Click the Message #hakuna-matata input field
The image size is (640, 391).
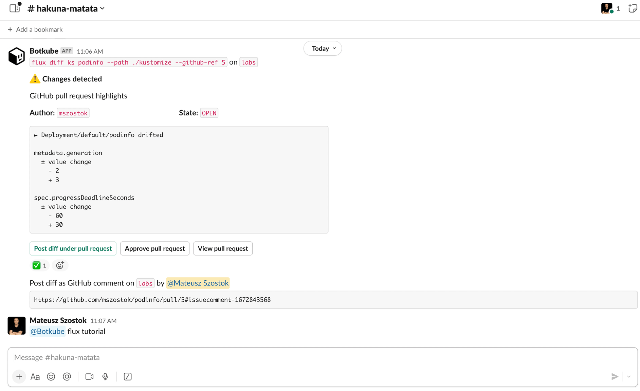pyautogui.click(x=306, y=357)
